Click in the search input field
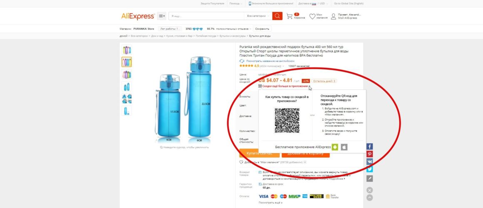The height and width of the screenshot is (208, 483). click(207, 16)
